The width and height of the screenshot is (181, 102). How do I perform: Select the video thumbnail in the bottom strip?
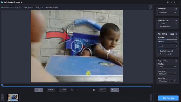coord(13,98)
